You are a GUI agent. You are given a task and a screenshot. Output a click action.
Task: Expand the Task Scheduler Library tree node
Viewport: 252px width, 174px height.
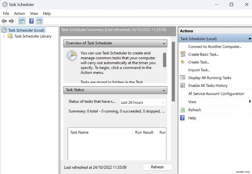[x=4, y=36]
